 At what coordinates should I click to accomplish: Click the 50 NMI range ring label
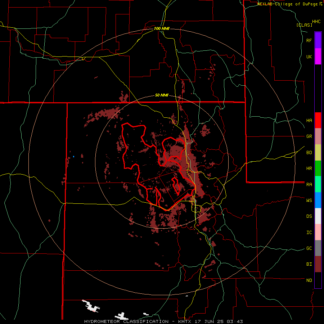tap(162, 95)
